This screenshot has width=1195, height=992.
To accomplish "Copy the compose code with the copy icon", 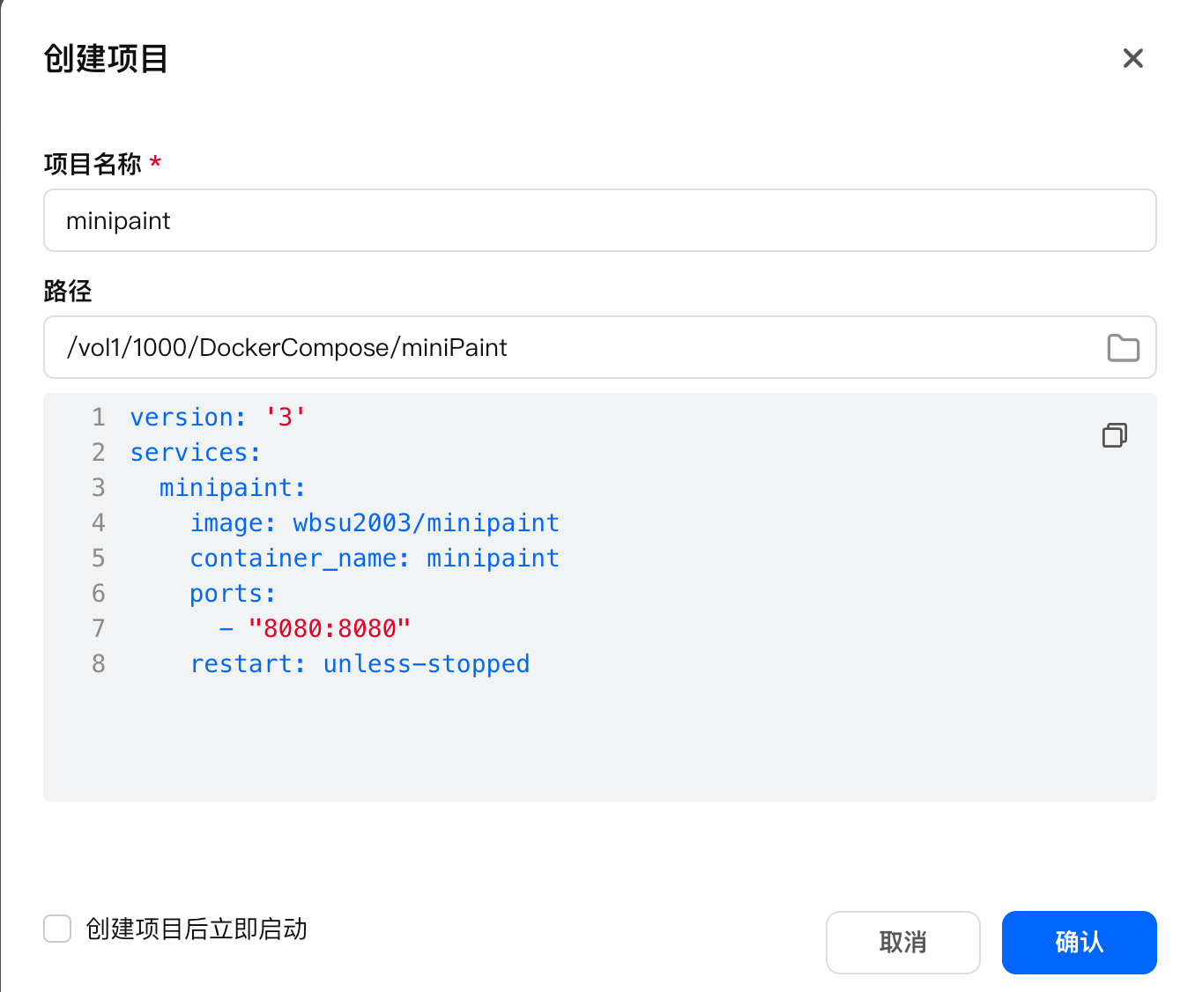I will (1114, 435).
